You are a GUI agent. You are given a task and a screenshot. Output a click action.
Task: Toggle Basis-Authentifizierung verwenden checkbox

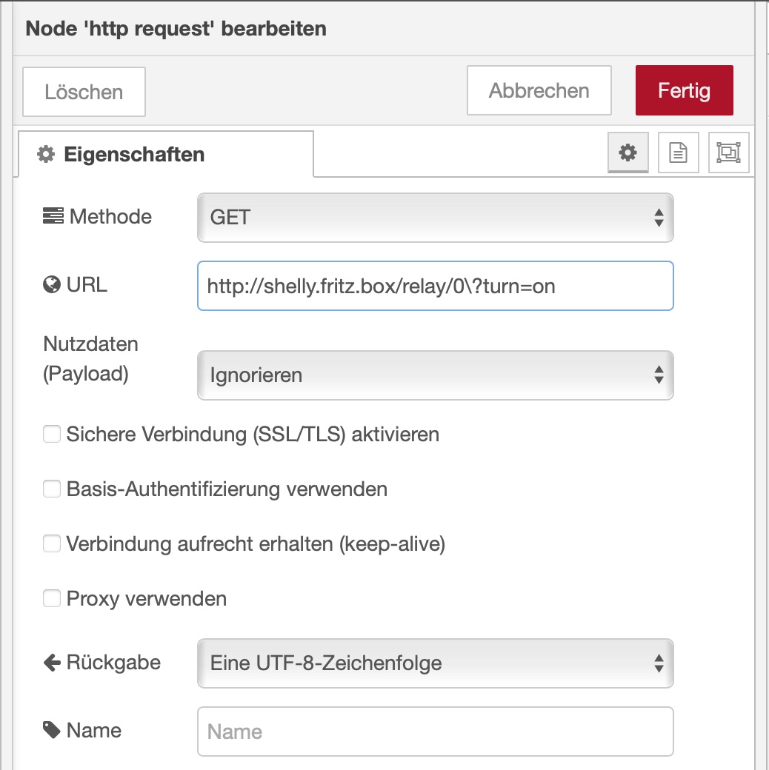pos(52,489)
